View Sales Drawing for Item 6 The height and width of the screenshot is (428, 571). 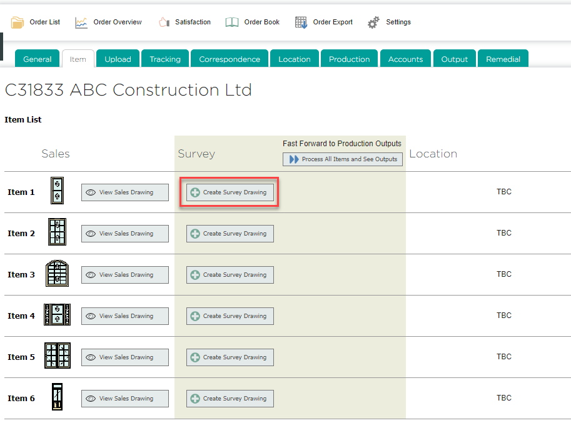pos(125,399)
